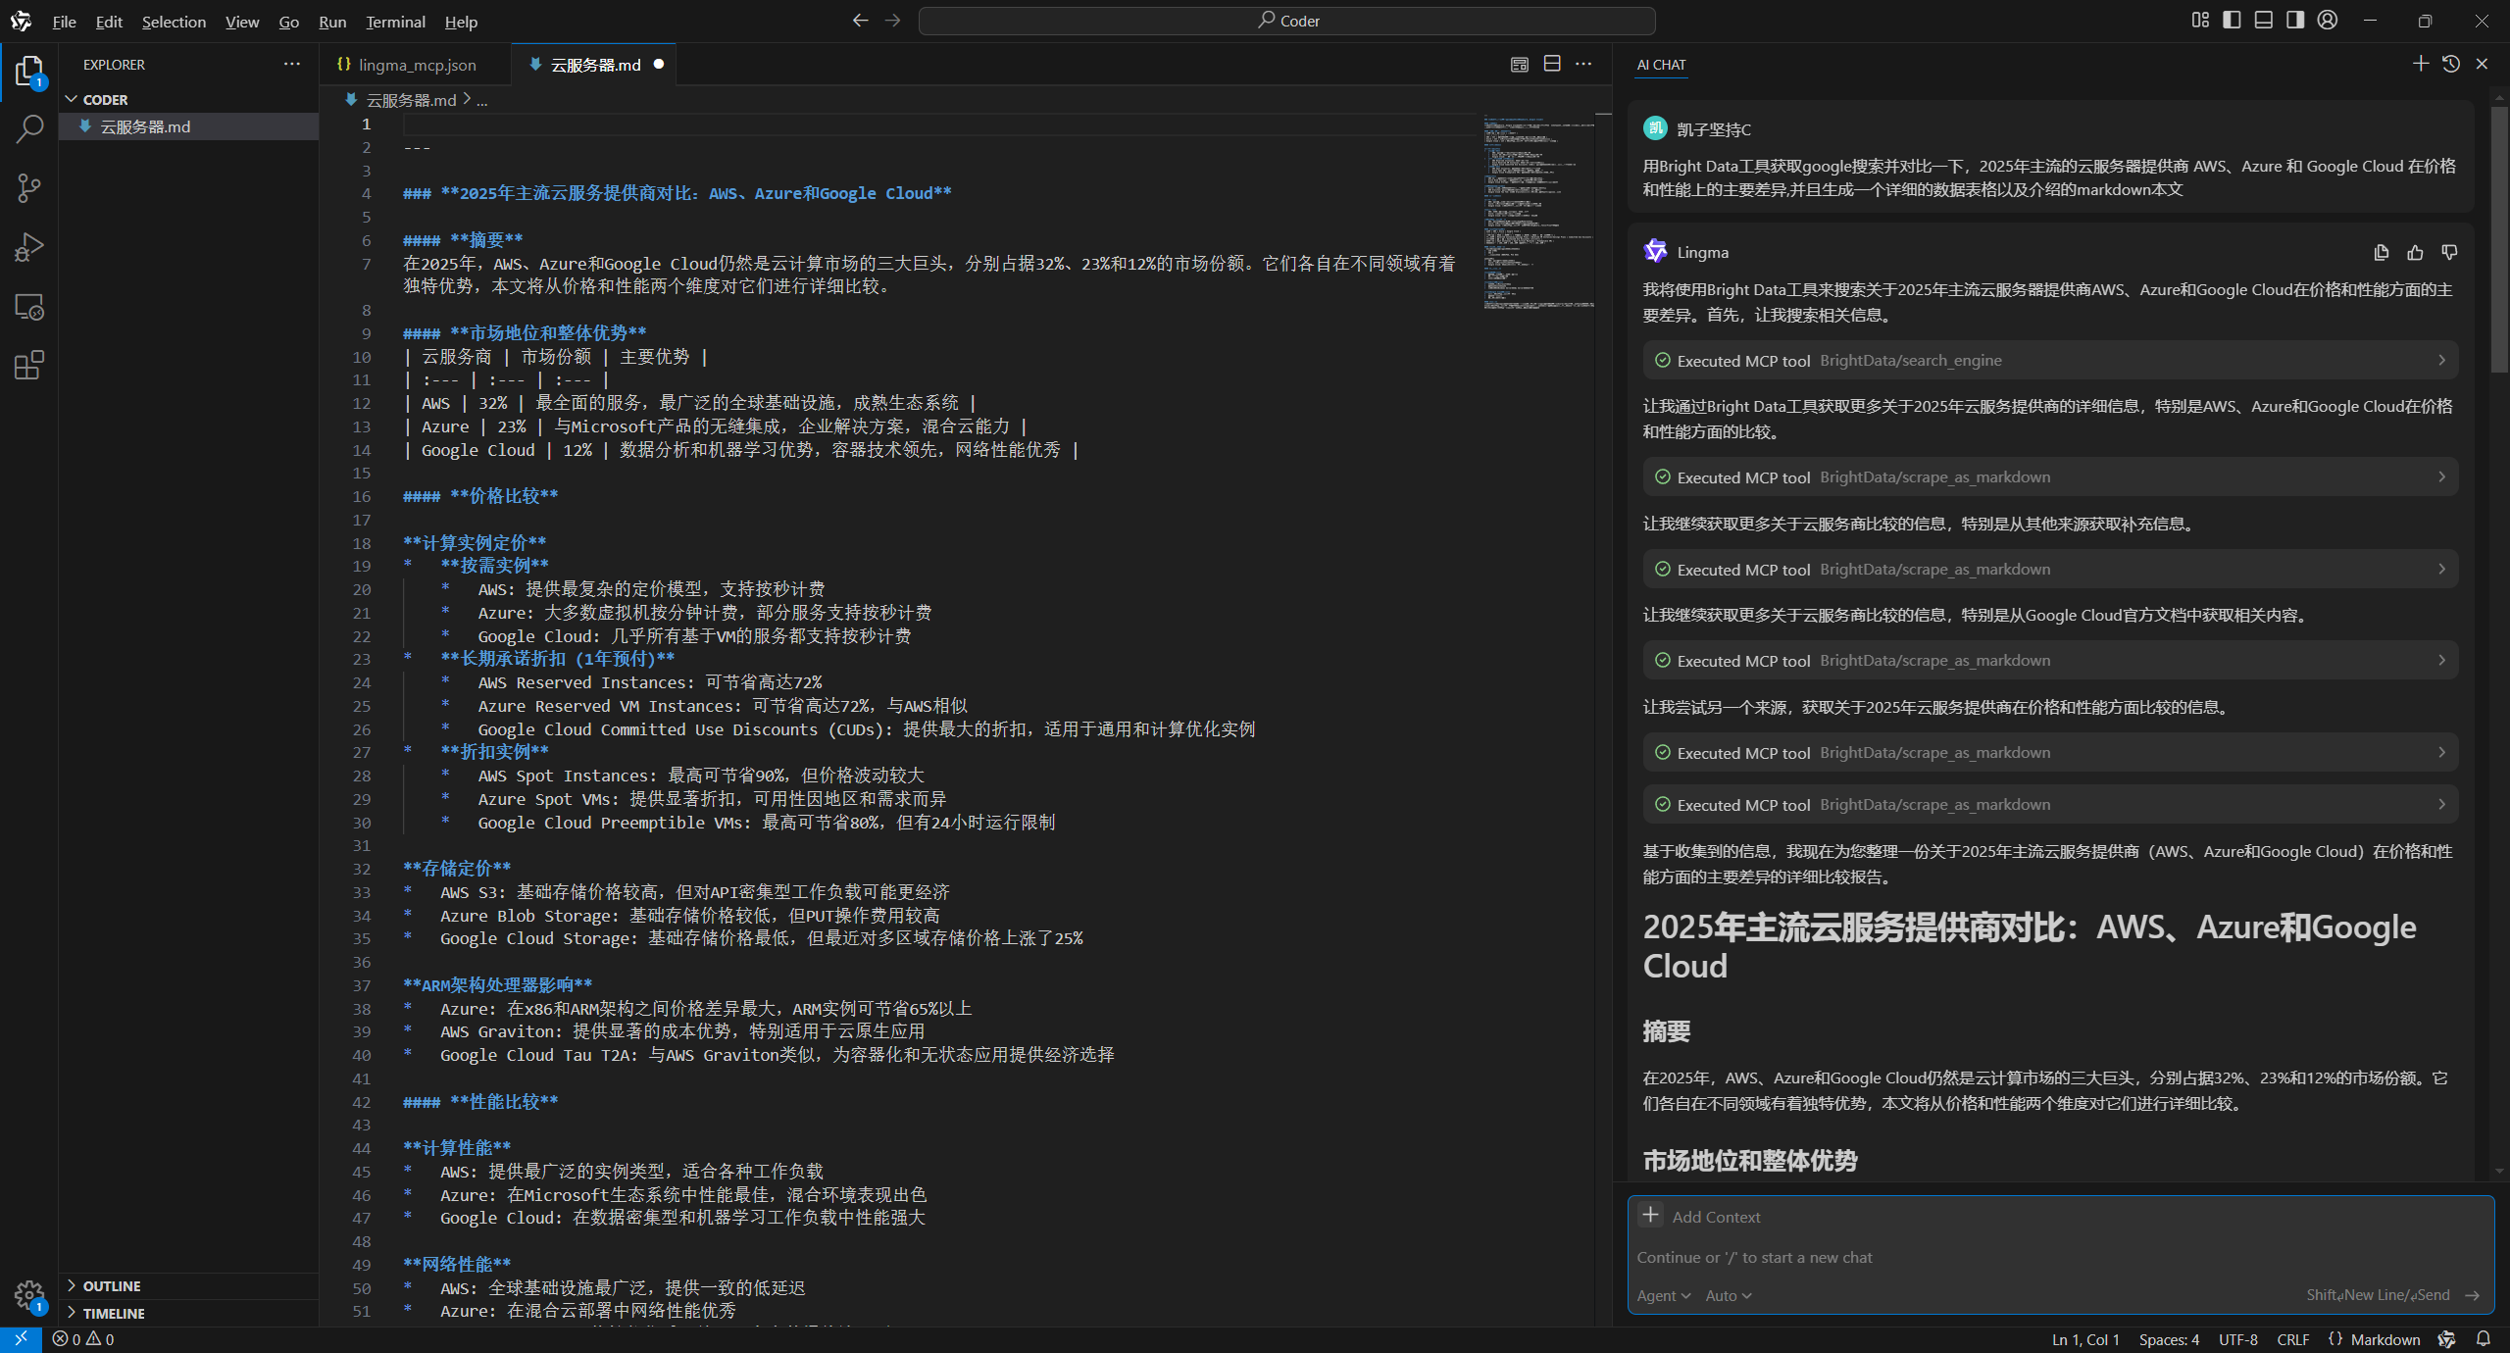Open the Auto model dropdown
This screenshot has height=1353, width=2510.
tap(1729, 1295)
